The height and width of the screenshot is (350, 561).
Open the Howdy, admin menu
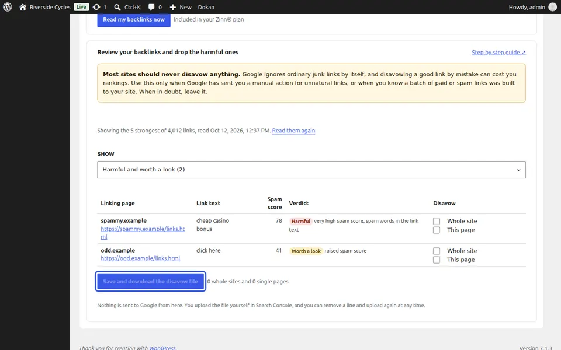[527, 7]
